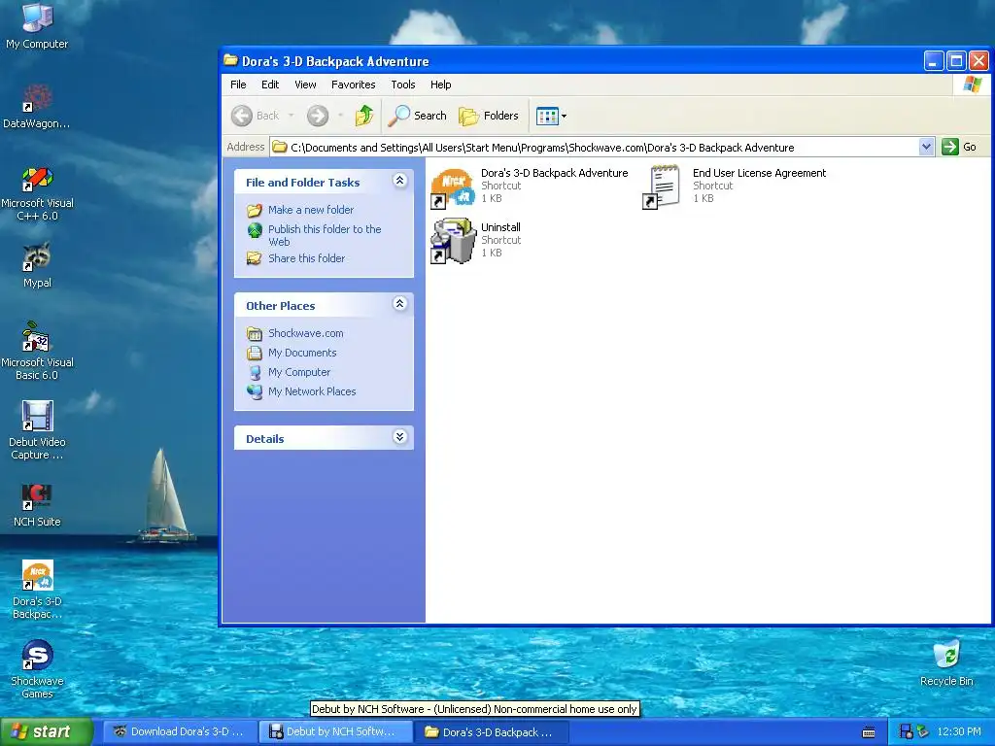Open Dora's 3-D Backpack Adventure shortcut icon in the folder
995x746 pixels.
(x=453, y=188)
